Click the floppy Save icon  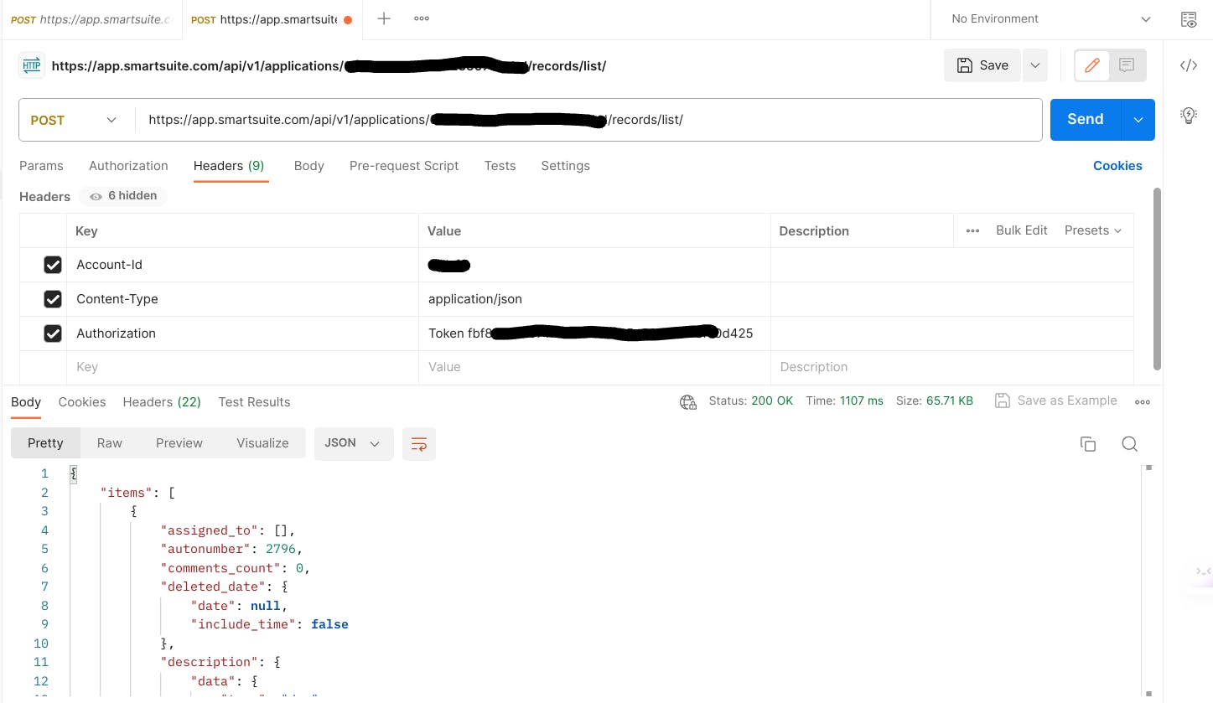point(965,65)
